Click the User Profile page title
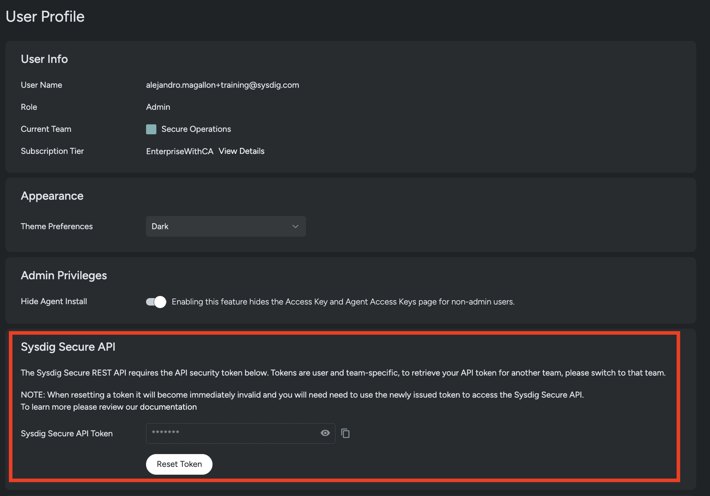710x496 pixels. pyautogui.click(x=45, y=16)
